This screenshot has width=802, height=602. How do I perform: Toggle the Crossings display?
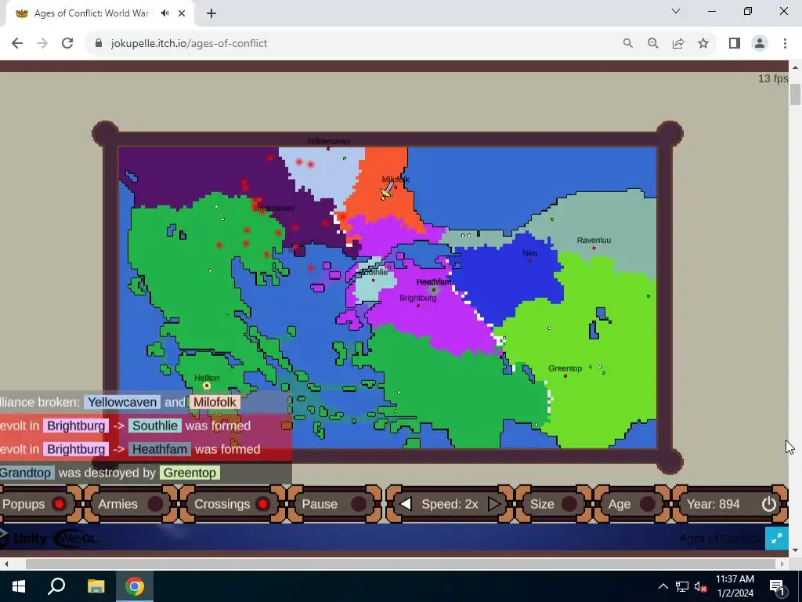[263, 504]
